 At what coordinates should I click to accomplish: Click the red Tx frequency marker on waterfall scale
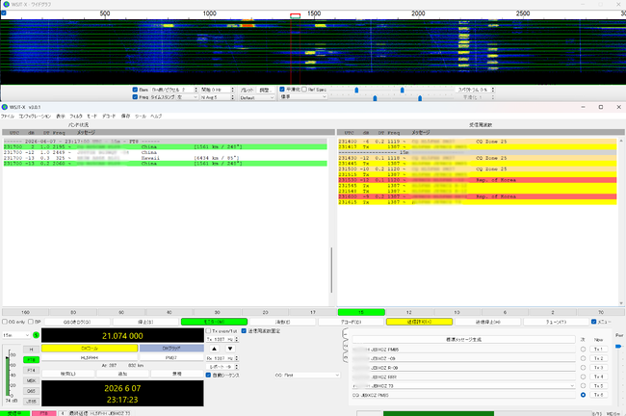(x=295, y=16)
